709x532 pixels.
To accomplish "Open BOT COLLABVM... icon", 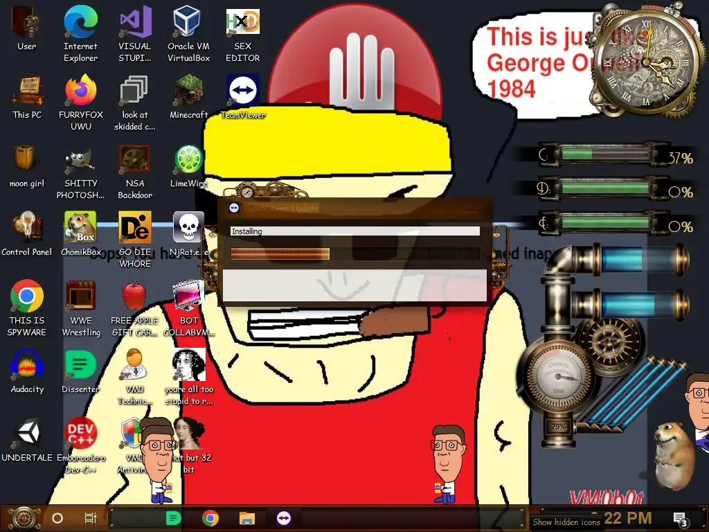I will pyautogui.click(x=188, y=308).
